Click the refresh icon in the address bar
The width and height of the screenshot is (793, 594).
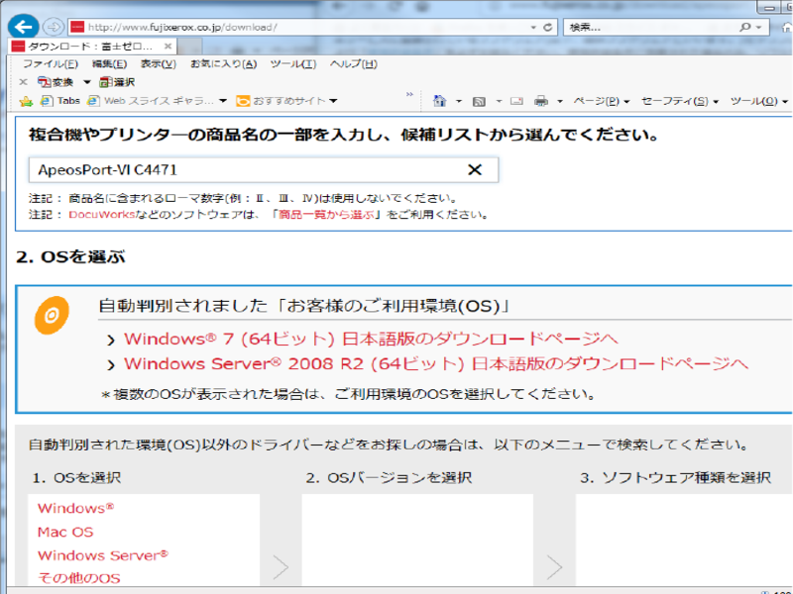pyautogui.click(x=547, y=28)
